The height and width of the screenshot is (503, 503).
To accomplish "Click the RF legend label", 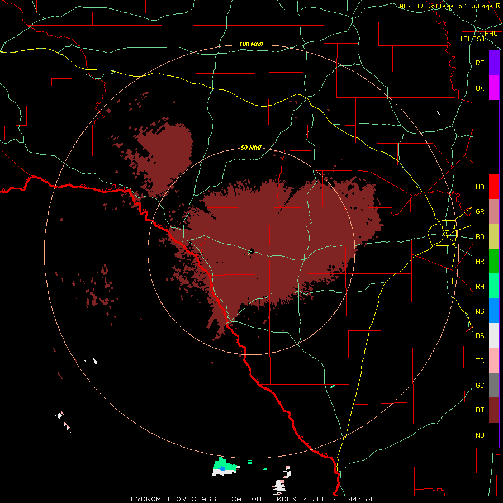I will tap(480, 63).
